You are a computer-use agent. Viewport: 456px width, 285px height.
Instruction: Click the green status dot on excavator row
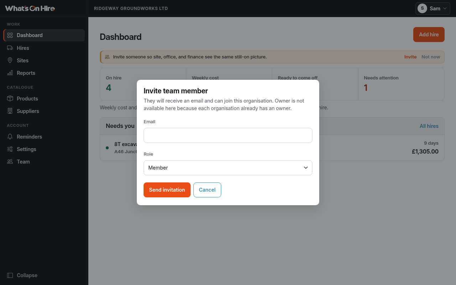(107, 147)
